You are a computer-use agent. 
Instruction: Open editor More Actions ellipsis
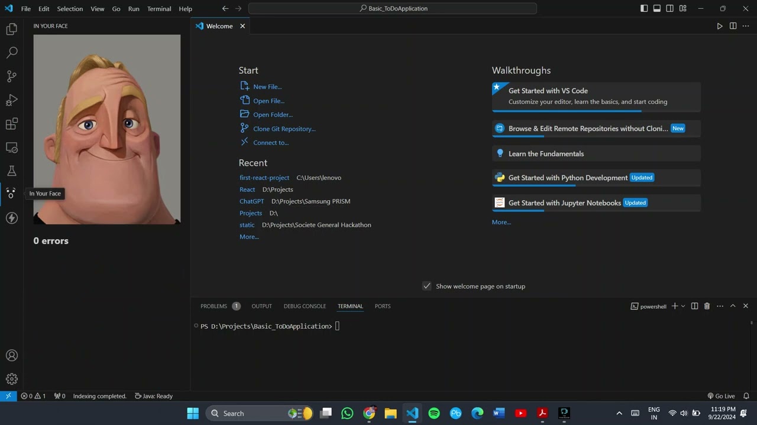coord(746,26)
